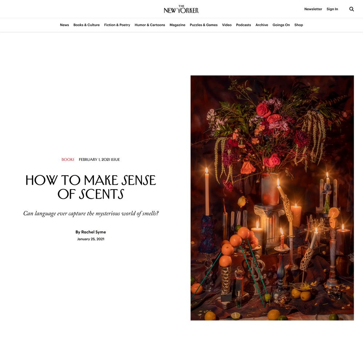Visit the Shop link
The image size is (363, 363).
pyautogui.click(x=299, y=25)
